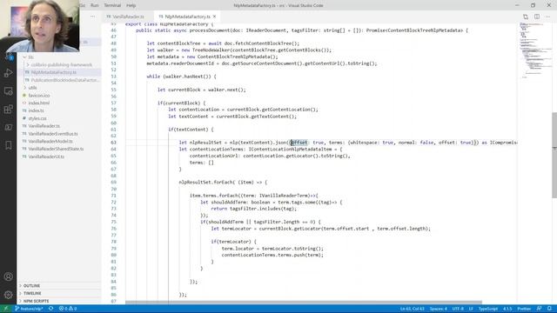
Task: Open PublicationBlockNodesDataFactor... file in explorer
Action: point(65,80)
